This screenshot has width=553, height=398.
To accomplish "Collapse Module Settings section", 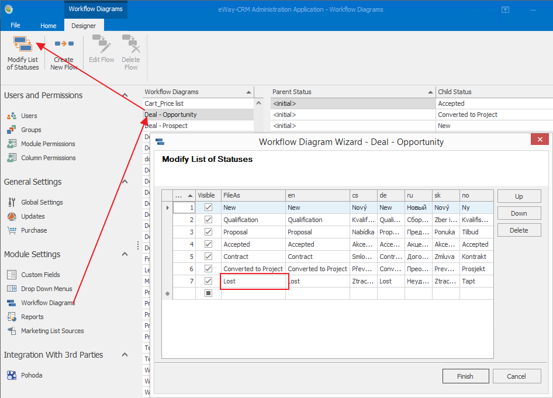I will pyautogui.click(x=125, y=254).
